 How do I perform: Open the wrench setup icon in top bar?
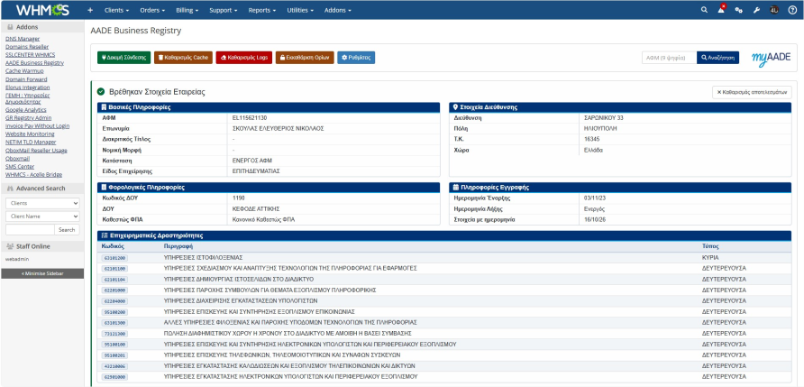[x=756, y=10]
